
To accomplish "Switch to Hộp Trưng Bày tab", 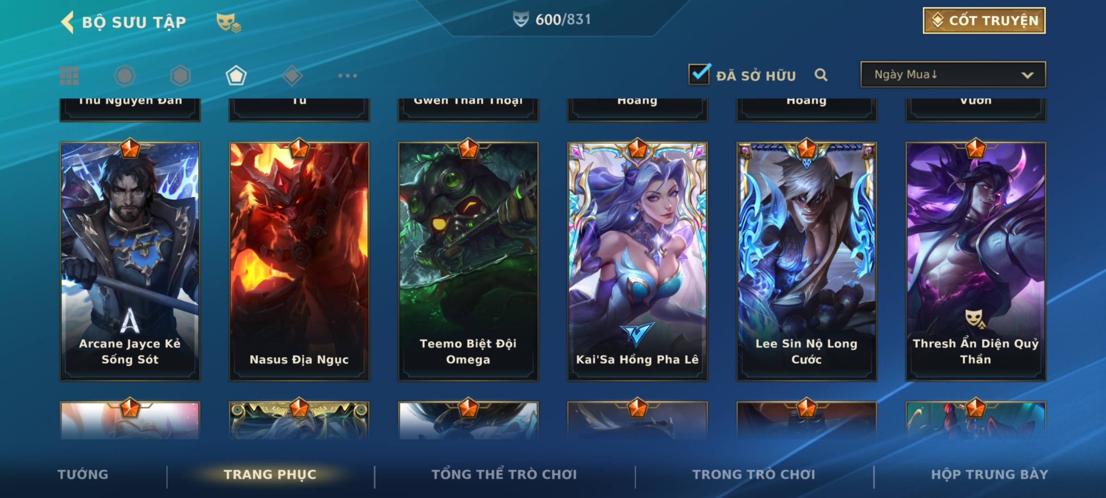I will pyautogui.click(x=989, y=474).
